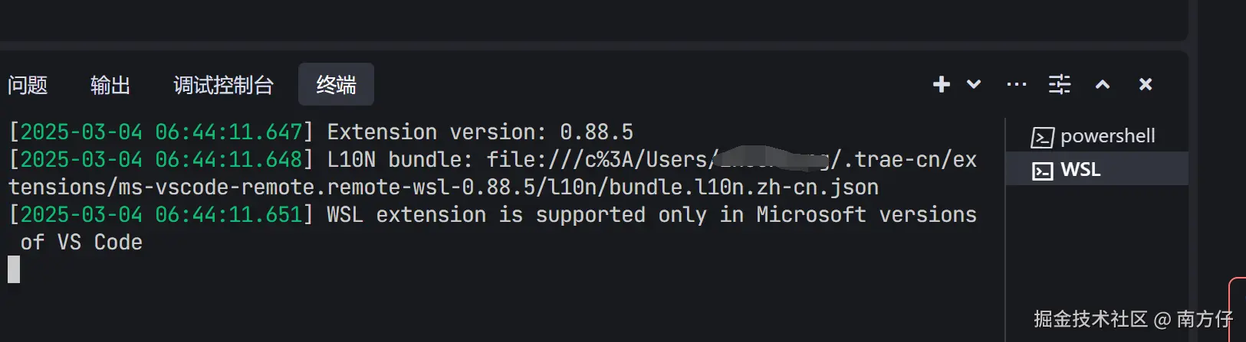The height and width of the screenshot is (342, 1246).
Task: Click the WSL terminal icon
Action: 1043,171
